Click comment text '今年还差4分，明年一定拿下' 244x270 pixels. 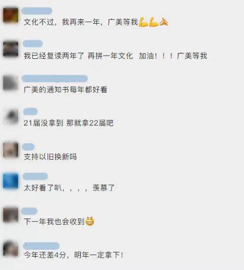73,255
